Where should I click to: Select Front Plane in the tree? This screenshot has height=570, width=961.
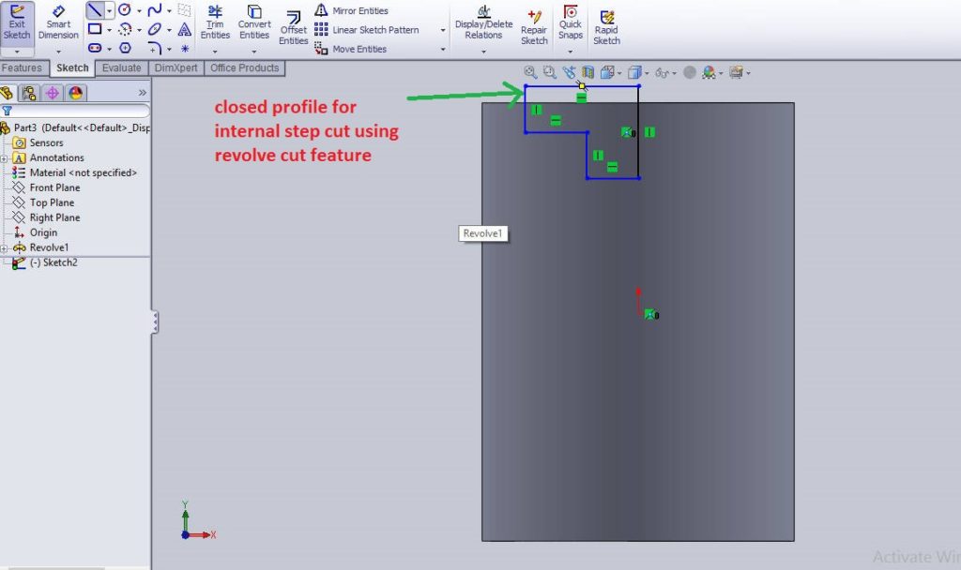click(54, 187)
